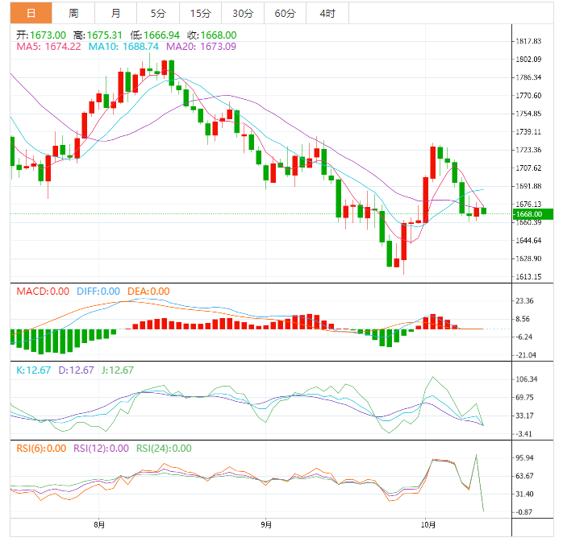Image resolution: width=563 pixels, height=546 pixels.
Task: Click the RSI(24):0.00 label
Action: click(164, 448)
